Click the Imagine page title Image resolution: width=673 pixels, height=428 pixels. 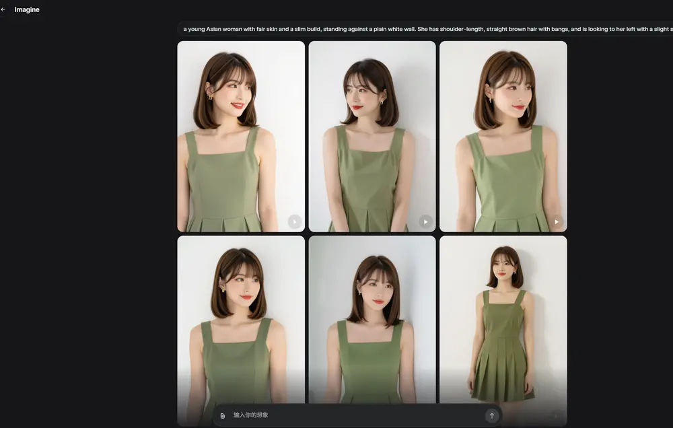tap(27, 9)
